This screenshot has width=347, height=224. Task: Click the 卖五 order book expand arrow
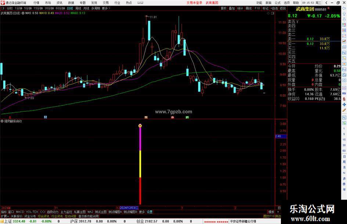tap(297, 22)
